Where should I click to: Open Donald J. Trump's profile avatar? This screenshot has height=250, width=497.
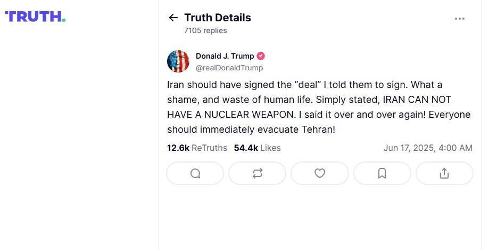pyautogui.click(x=178, y=61)
